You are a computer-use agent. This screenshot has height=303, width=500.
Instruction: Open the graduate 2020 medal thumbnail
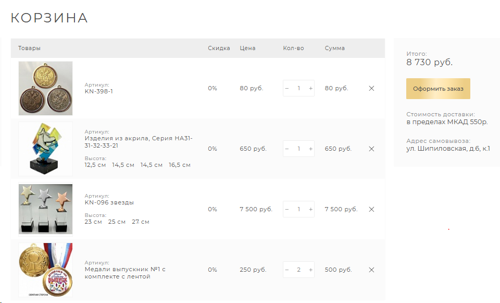click(x=46, y=270)
